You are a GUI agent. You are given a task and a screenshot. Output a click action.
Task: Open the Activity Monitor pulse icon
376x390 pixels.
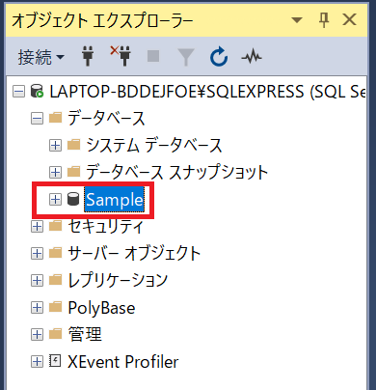[x=252, y=57]
